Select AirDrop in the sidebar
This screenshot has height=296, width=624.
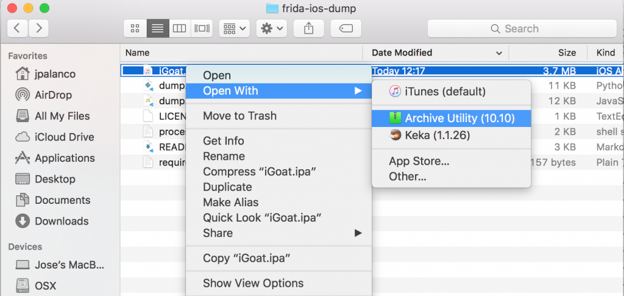tap(44, 95)
